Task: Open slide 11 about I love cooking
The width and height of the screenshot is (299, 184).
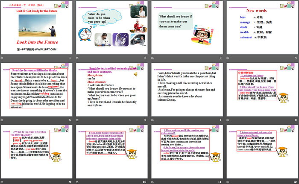Action: [x=187, y=152]
